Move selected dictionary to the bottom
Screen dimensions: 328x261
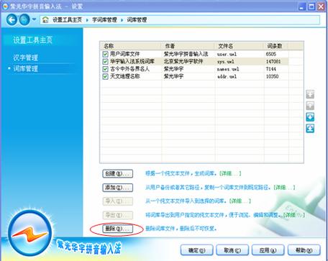click(x=310, y=129)
